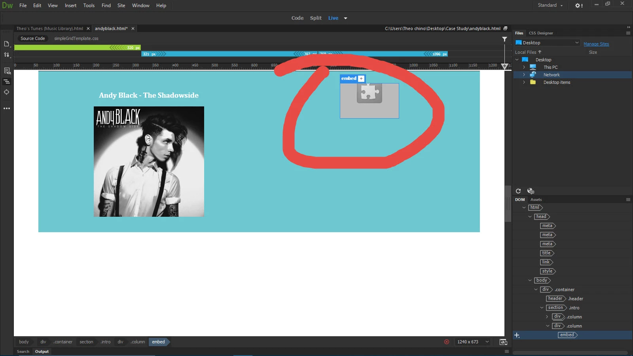Toggle the Inspect mode crosshair icon

pyautogui.click(x=7, y=92)
